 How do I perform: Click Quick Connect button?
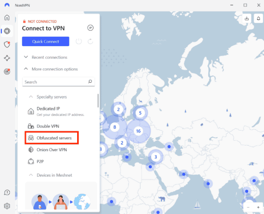(45, 42)
